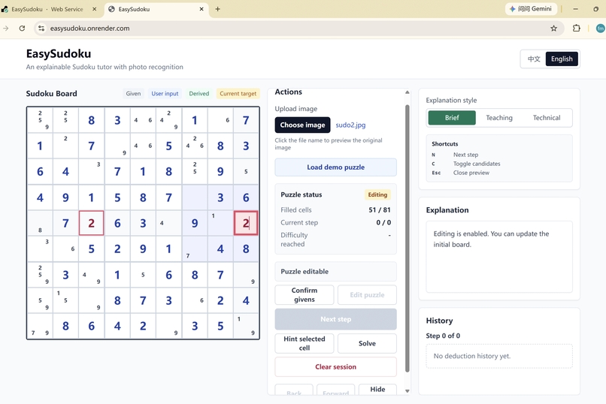Image resolution: width=606 pixels, height=404 pixels.
Task: Open the browser extensions puzzle icon
Action: point(576,29)
